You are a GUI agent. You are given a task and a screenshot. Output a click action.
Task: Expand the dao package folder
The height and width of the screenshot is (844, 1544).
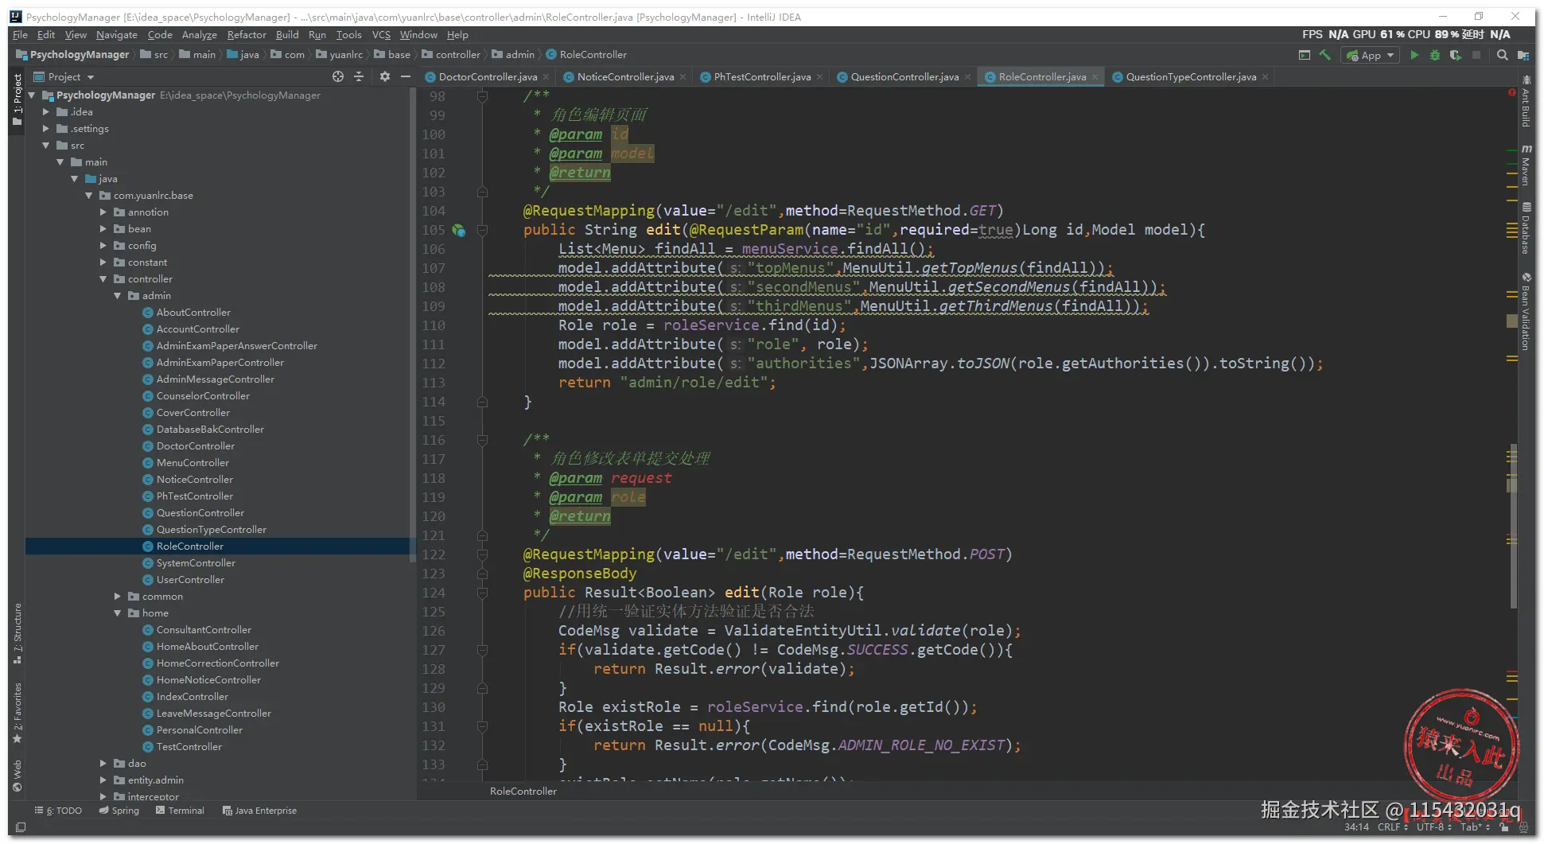click(x=103, y=764)
